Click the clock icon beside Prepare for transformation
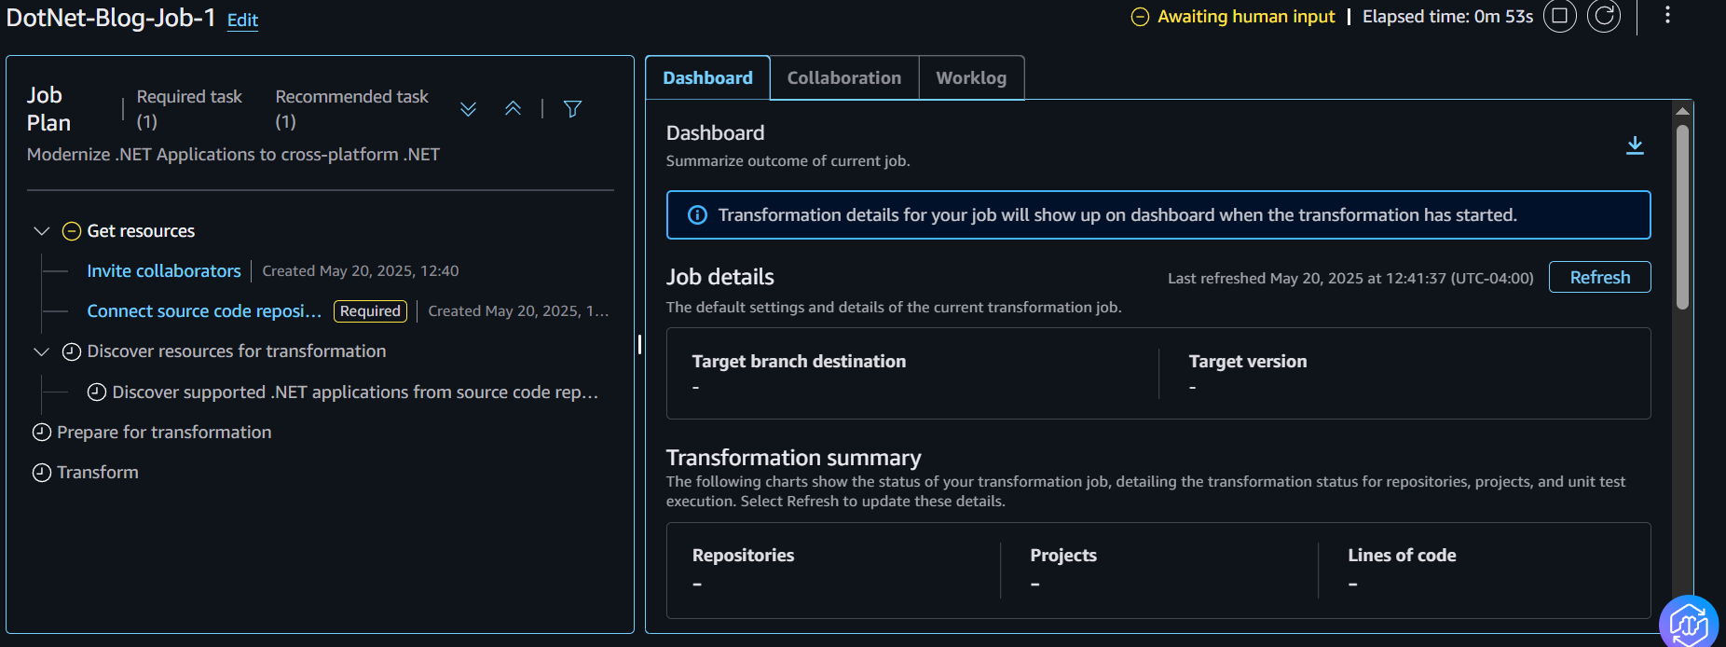 click(42, 433)
